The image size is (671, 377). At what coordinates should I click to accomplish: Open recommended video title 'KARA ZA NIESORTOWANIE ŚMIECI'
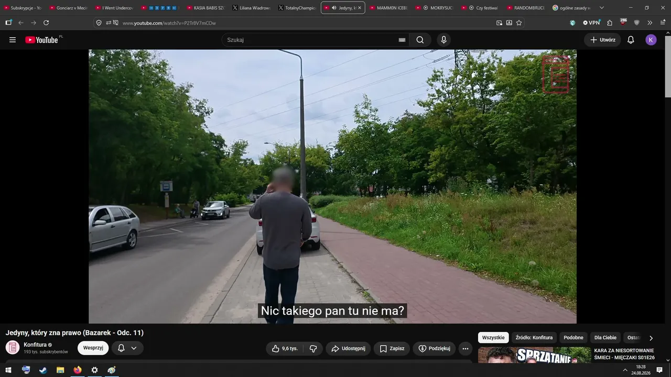coord(624,354)
